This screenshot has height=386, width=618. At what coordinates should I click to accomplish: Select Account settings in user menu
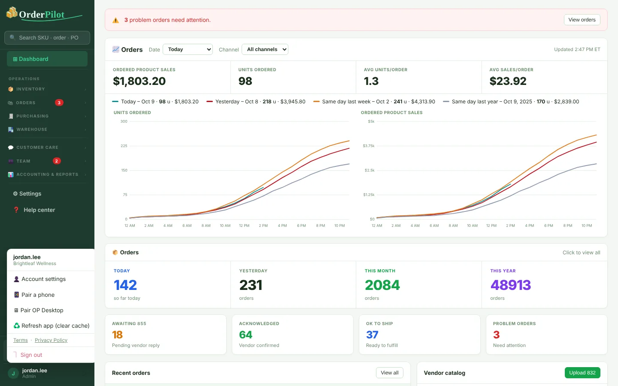(x=51, y=279)
